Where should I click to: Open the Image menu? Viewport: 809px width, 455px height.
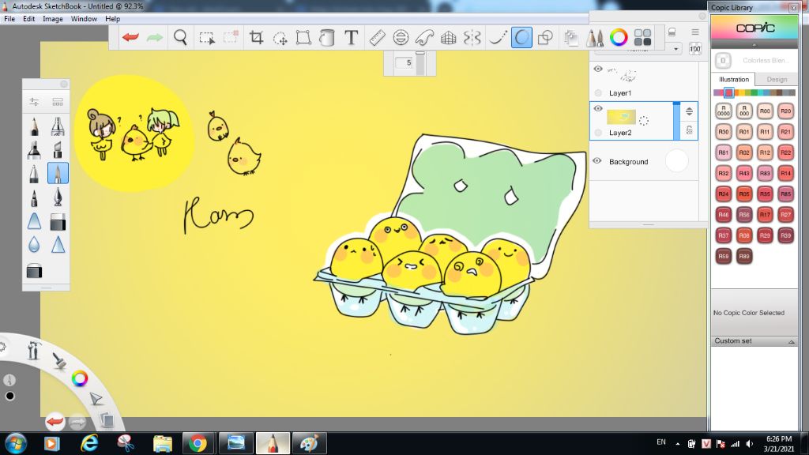coord(53,19)
